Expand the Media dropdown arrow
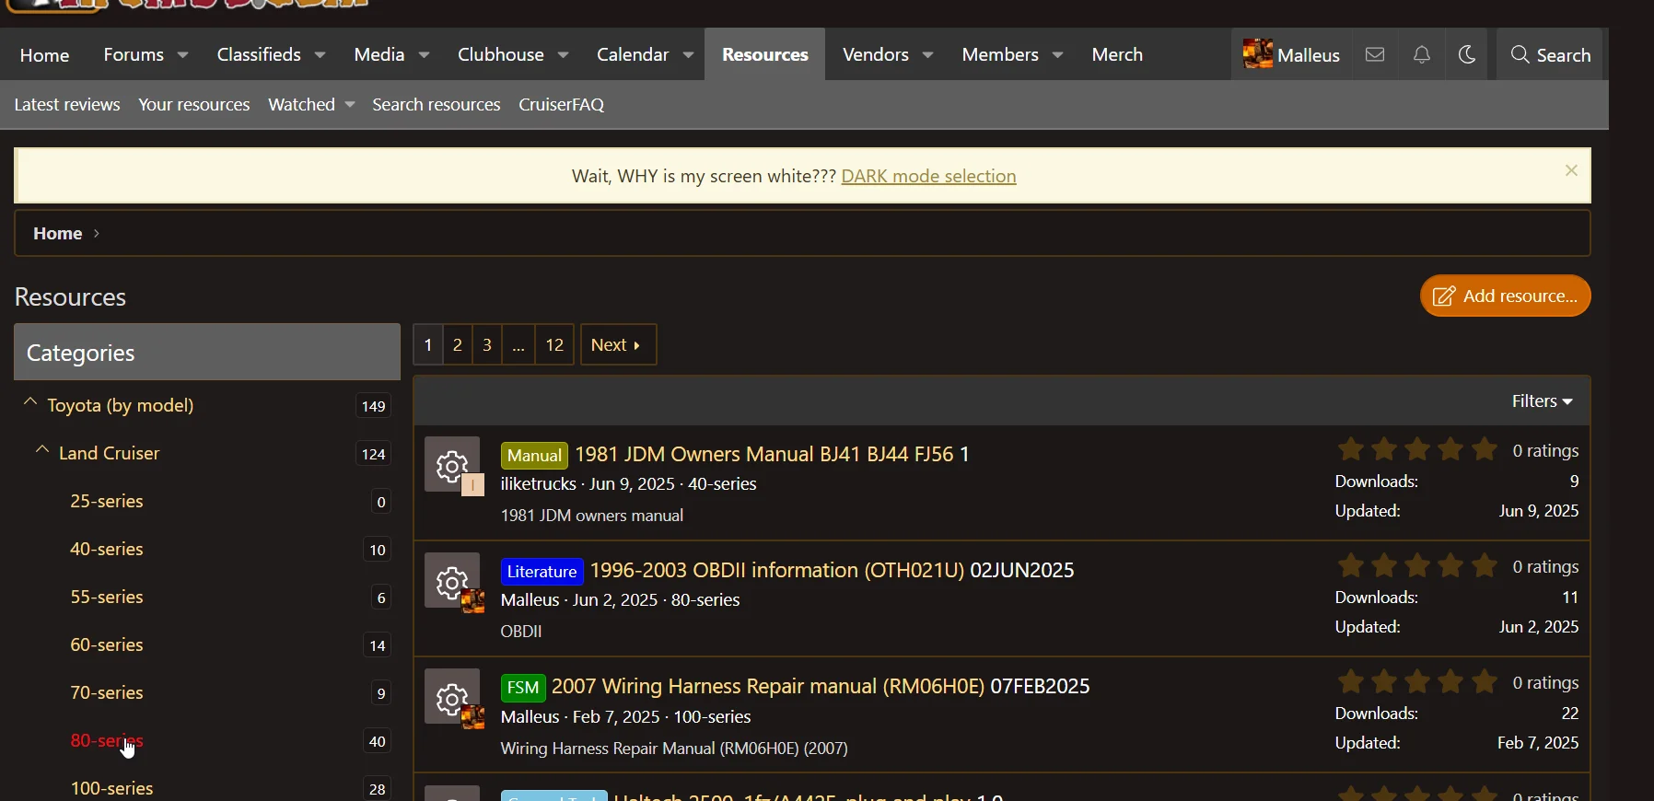The image size is (1654, 801). click(x=425, y=56)
